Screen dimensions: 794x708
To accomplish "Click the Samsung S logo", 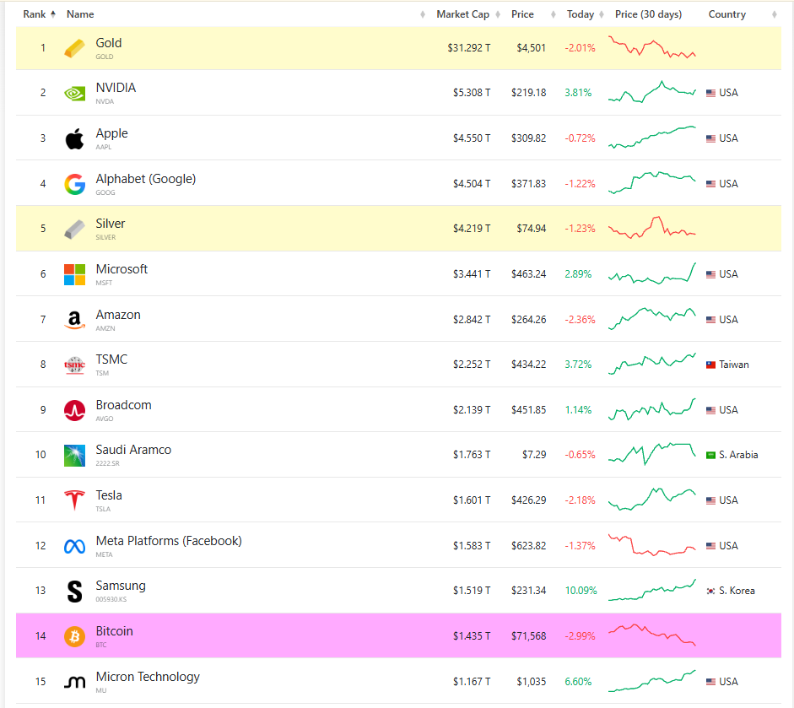I will coord(74,592).
